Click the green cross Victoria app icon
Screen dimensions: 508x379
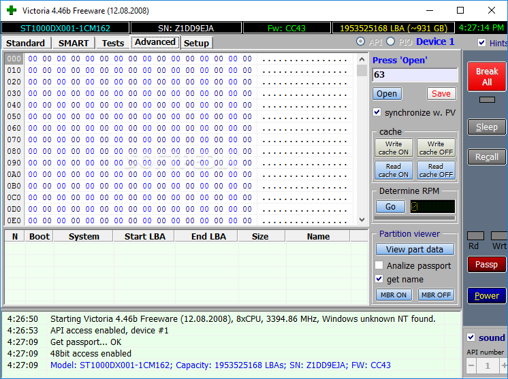click(12, 10)
